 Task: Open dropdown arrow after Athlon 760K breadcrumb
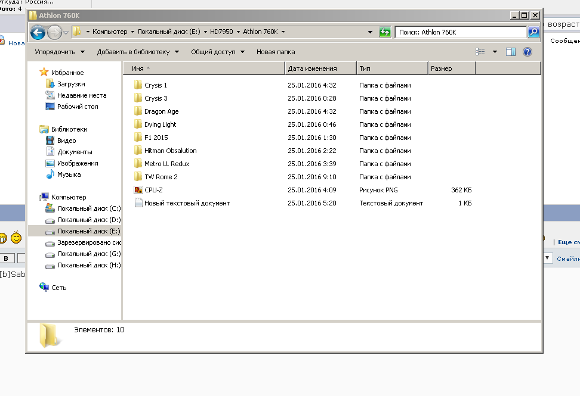283,32
